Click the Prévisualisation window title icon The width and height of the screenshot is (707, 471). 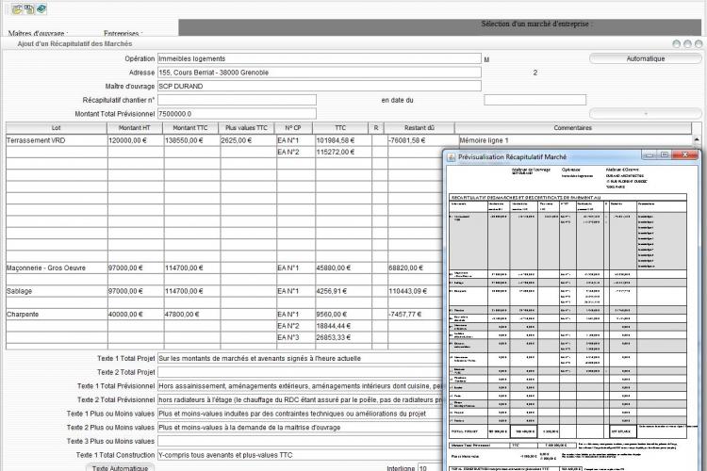(x=451, y=157)
